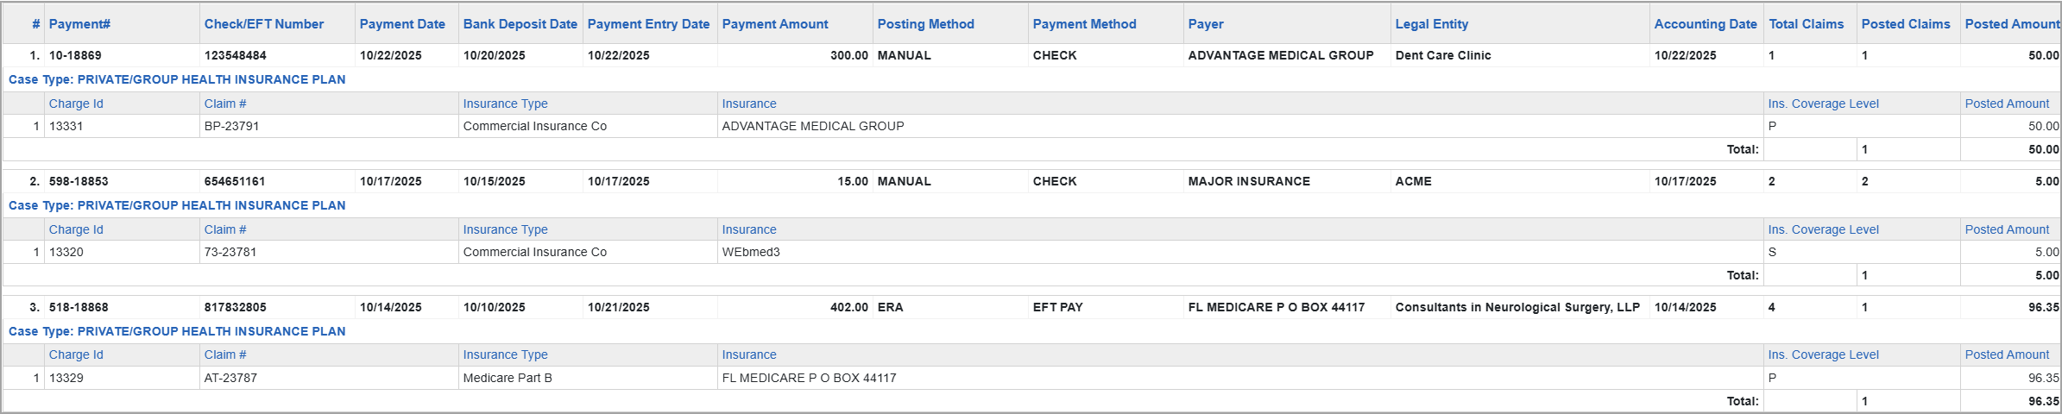Sort by the Payment# column header
This screenshot has height=414, width=2062.
pos(79,24)
